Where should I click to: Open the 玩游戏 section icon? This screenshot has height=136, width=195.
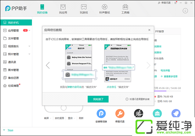84,9
